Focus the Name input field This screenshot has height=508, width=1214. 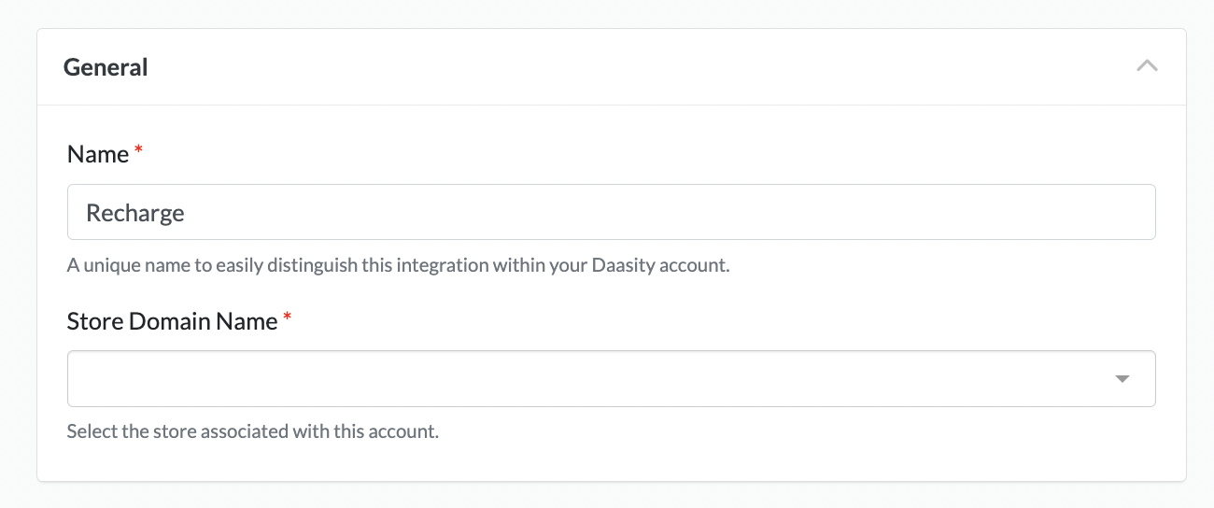tap(611, 213)
